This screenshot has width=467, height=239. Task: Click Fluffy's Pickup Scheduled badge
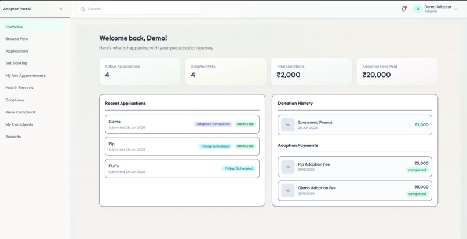click(239, 168)
